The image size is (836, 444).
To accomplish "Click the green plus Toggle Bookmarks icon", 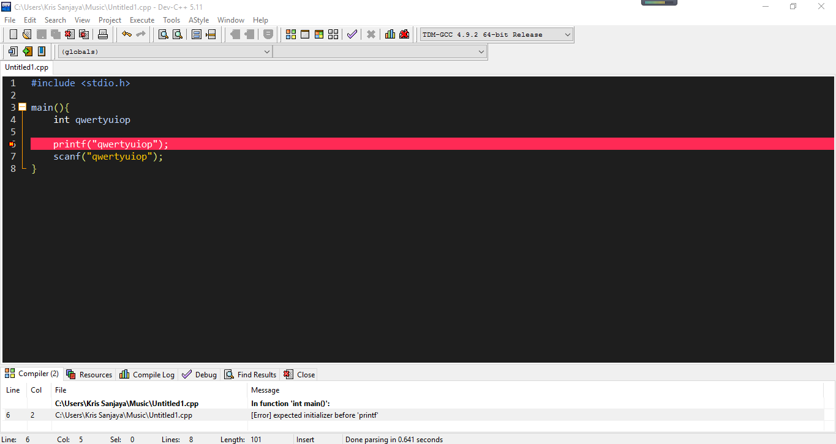I will click(x=27, y=51).
